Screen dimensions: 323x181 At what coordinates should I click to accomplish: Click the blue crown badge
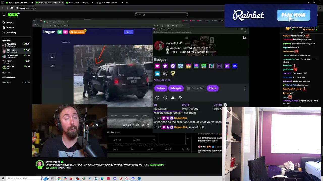pyautogui.click(x=157, y=74)
